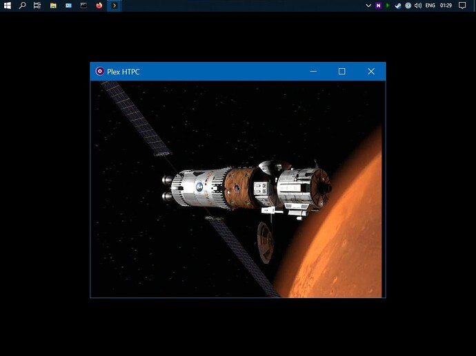
Task: Launch Firefox from the taskbar
Action: click(99, 6)
